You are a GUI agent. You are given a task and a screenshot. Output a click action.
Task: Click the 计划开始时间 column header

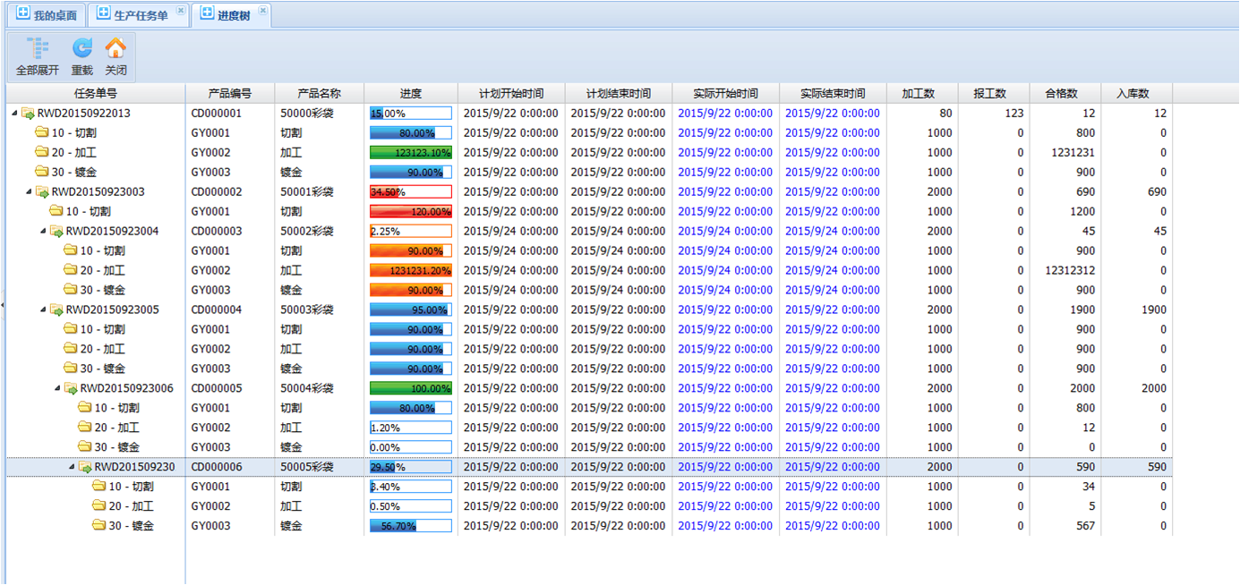click(x=510, y=93)
